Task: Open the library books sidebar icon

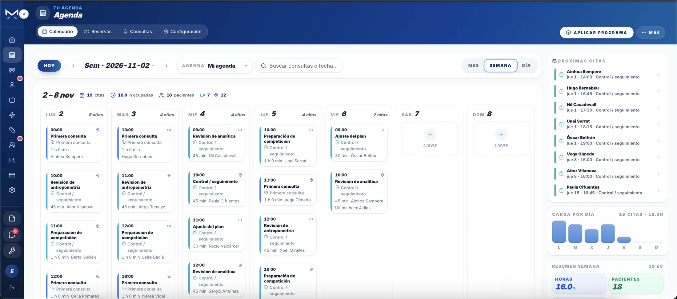Action: (12, 160)
